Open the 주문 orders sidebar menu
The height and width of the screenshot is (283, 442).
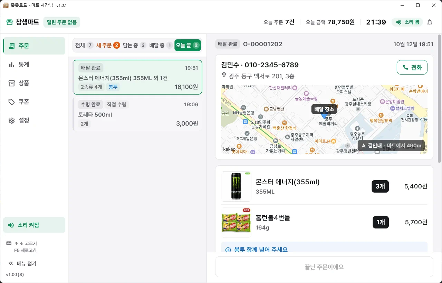(x=34, y=46)
